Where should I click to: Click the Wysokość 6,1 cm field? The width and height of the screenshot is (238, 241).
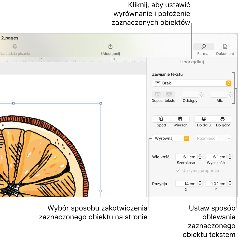coord(216,157)
